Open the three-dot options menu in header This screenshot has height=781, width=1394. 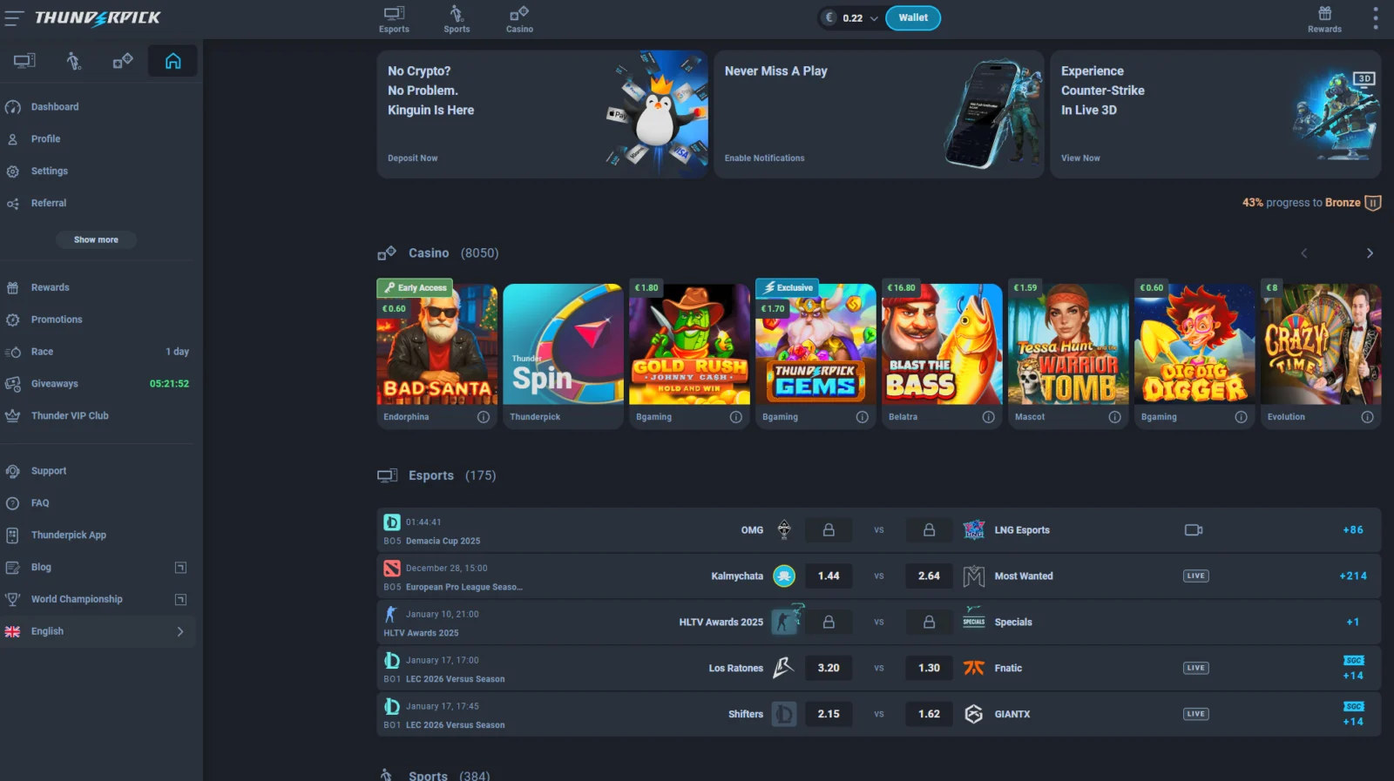coord(1376,18)
